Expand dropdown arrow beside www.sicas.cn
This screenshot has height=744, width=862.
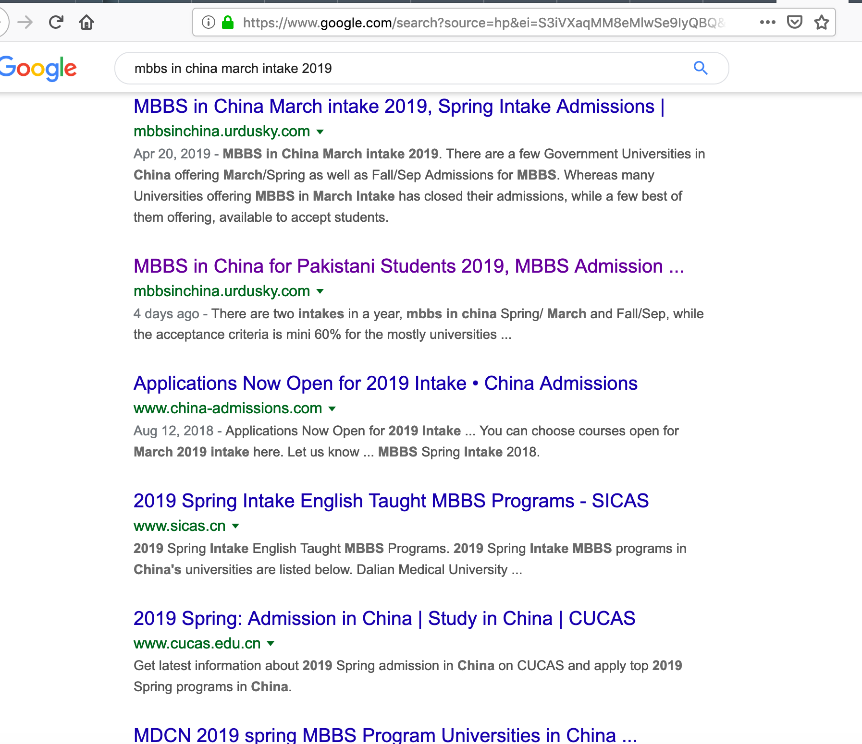tap(235, 526)
